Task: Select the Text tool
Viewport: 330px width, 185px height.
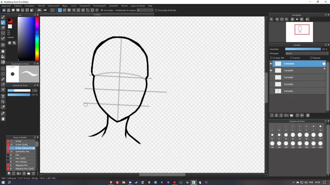Action: click(x=3, y=96)
